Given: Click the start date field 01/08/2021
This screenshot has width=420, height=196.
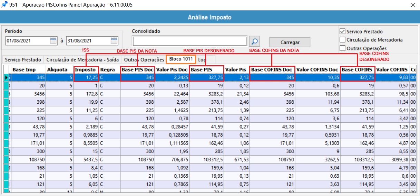Looking at the screenshot, I should point(28,41).
